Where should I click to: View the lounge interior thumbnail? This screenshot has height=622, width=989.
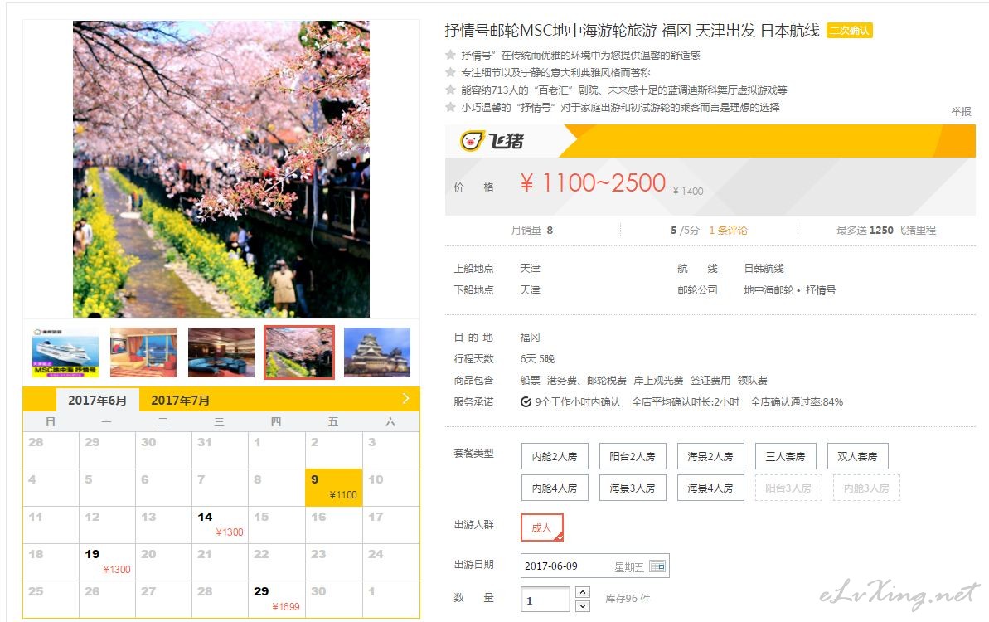click(221, 352)
